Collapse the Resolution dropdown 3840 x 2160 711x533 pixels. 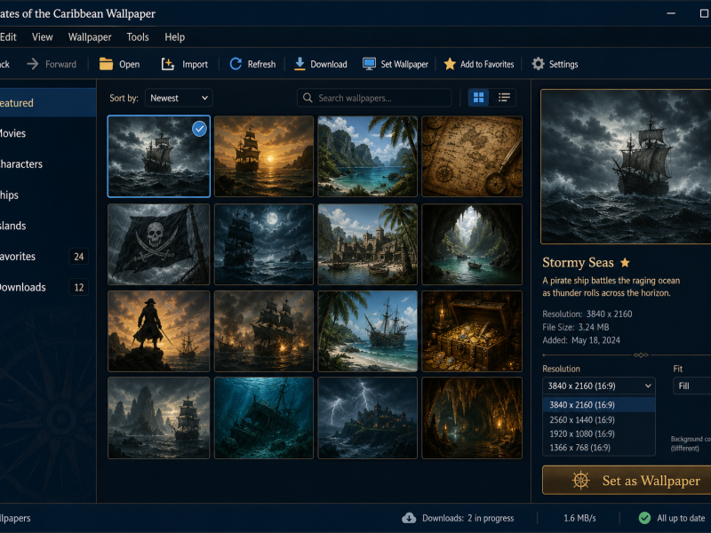(599, 386)
